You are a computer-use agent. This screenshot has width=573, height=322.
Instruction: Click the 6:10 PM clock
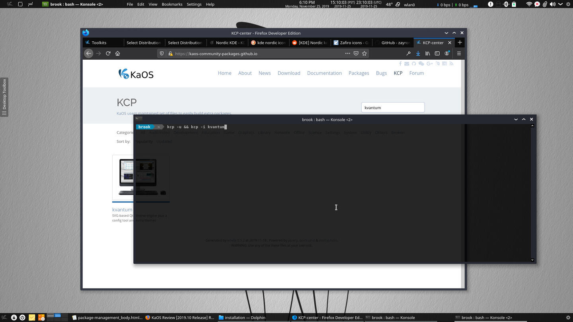[x=307, y=2]
